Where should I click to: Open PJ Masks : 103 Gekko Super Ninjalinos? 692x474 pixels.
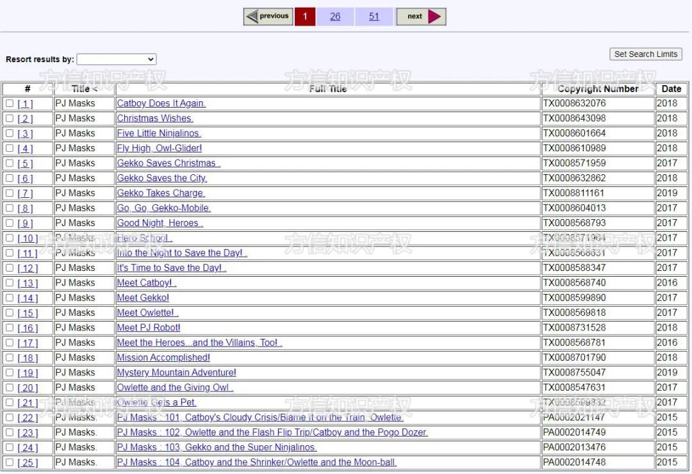[217, 448]
